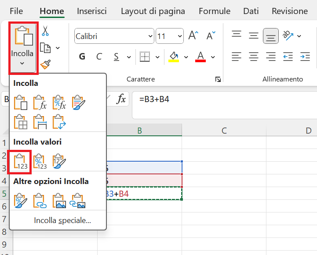Choose Paste Formatting only option
This screenshot has width=317, height=255.
coord(21,201)
